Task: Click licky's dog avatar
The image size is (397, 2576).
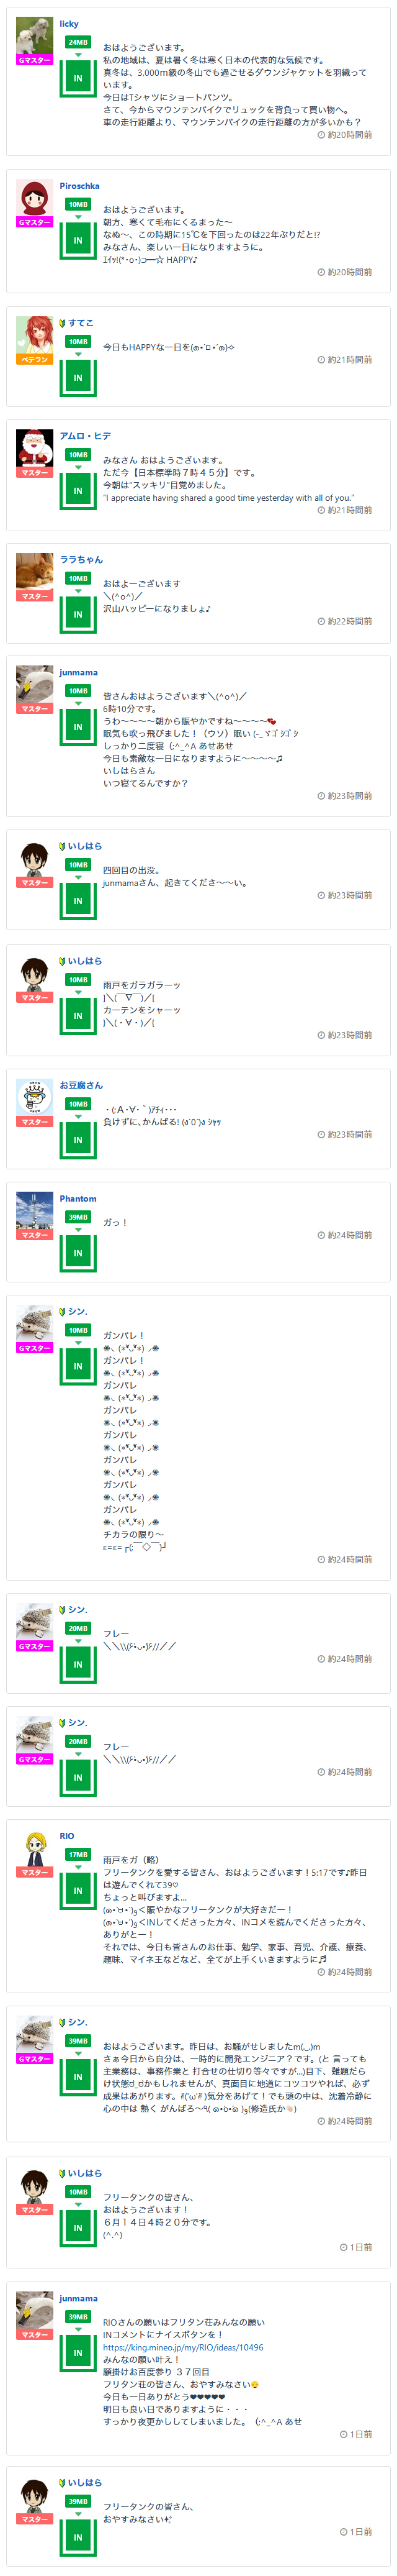Action: coord(35,35)
